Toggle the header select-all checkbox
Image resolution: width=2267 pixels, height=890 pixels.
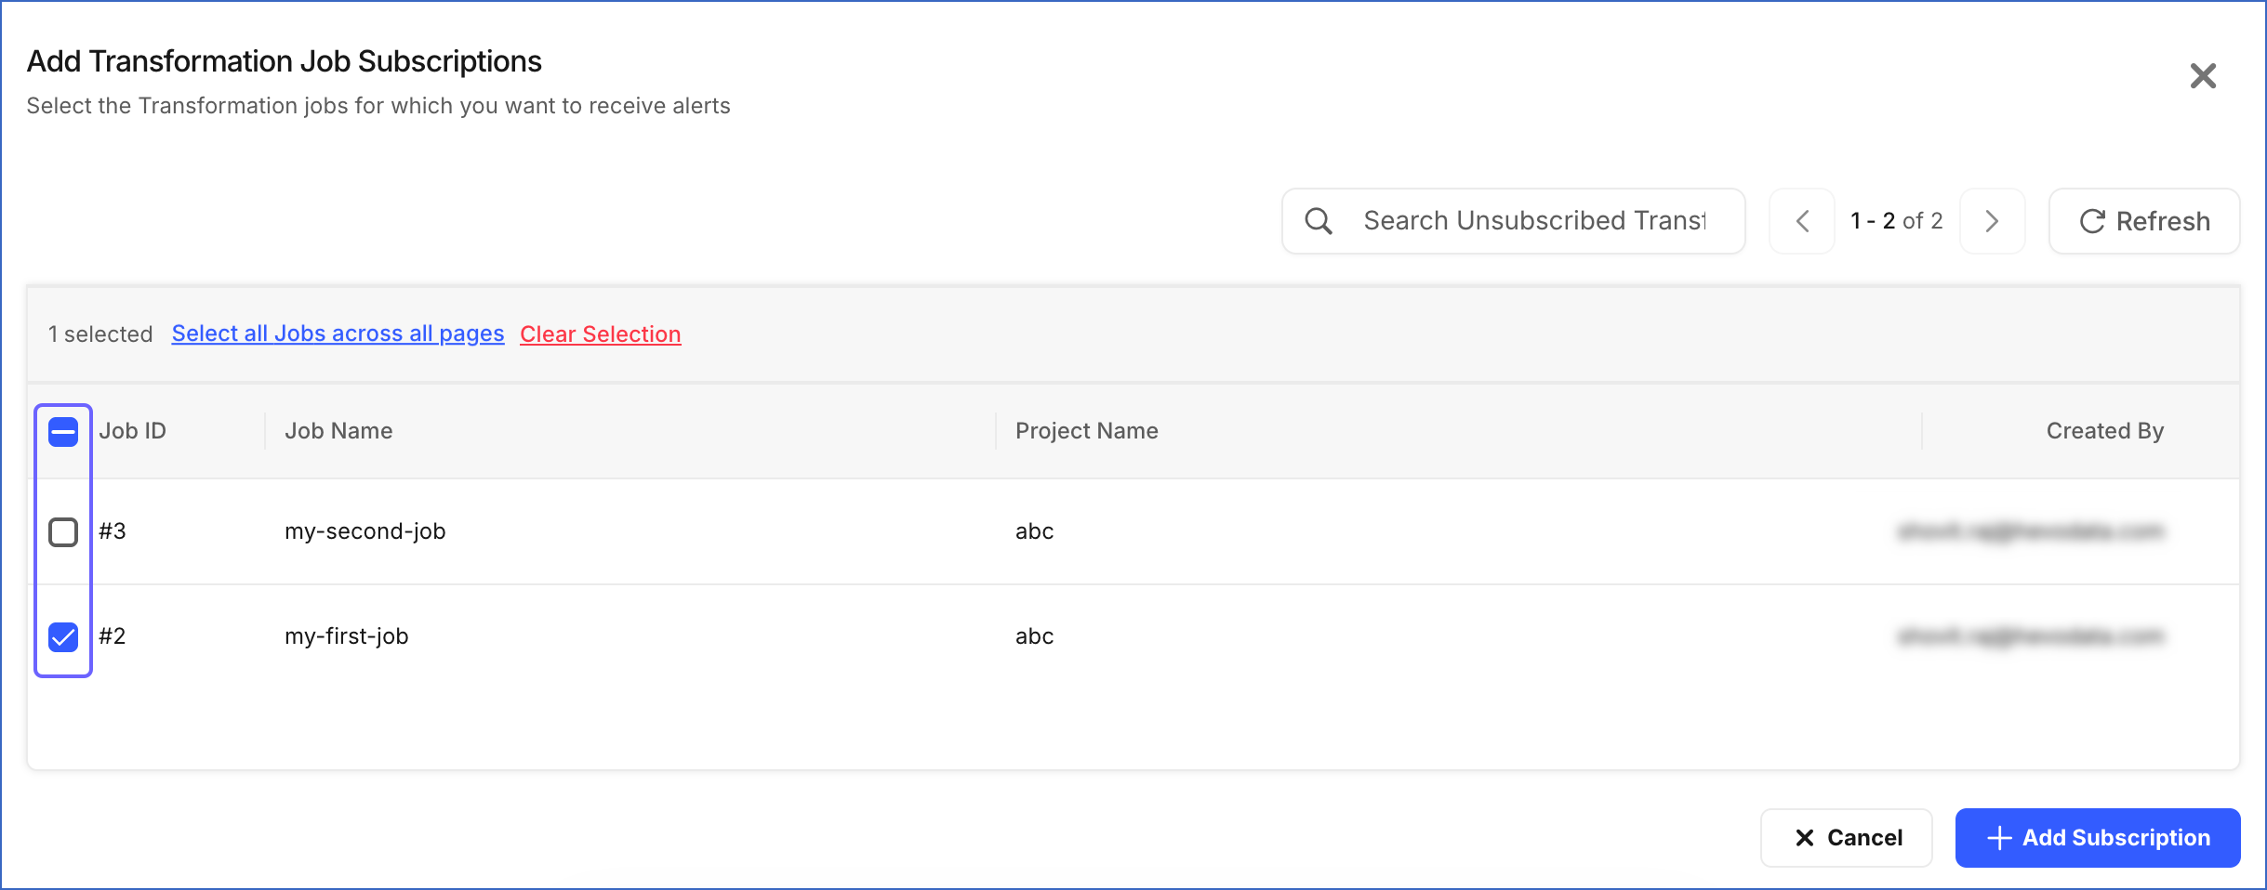(63, 431)
